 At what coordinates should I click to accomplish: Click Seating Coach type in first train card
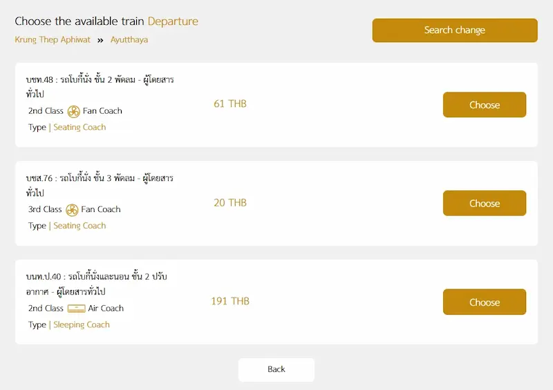(79, 127)
